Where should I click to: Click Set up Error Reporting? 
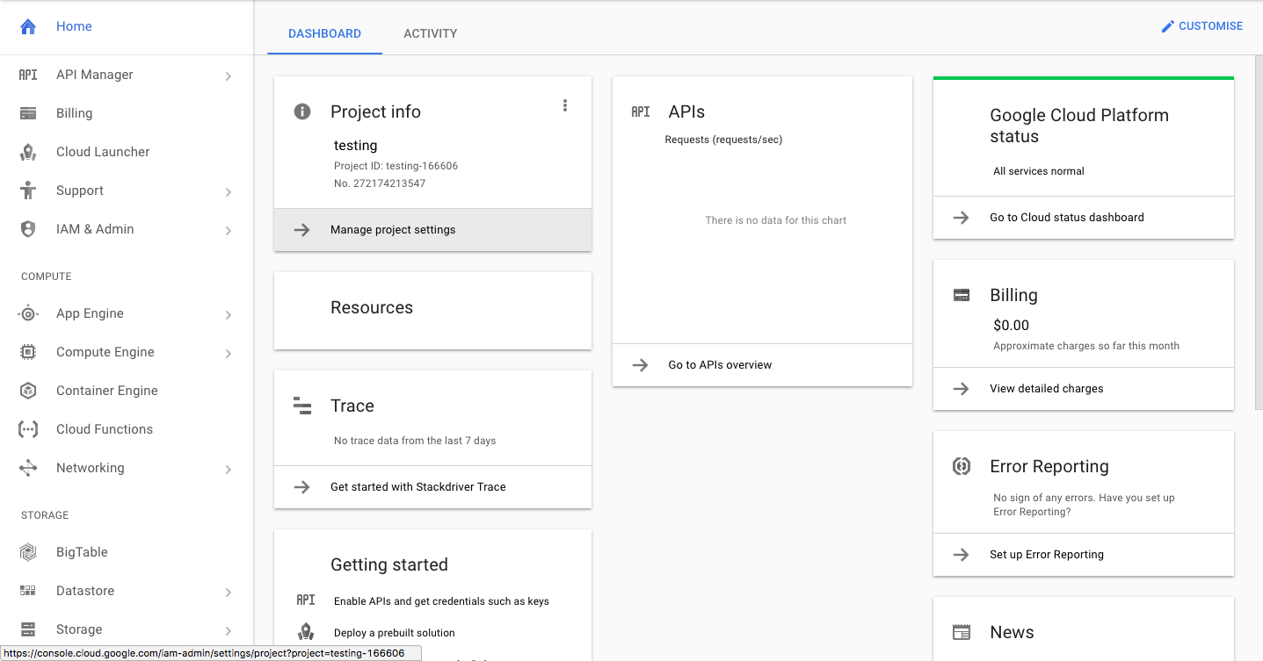coord(1083,555)
